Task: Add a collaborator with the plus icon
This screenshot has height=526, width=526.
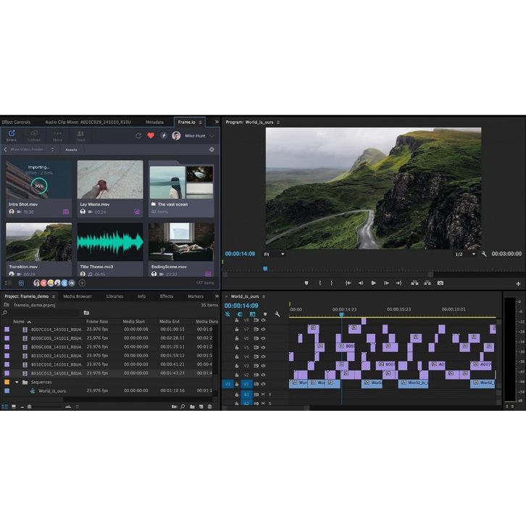Action: pyautogui.click(x=82, y=283)
